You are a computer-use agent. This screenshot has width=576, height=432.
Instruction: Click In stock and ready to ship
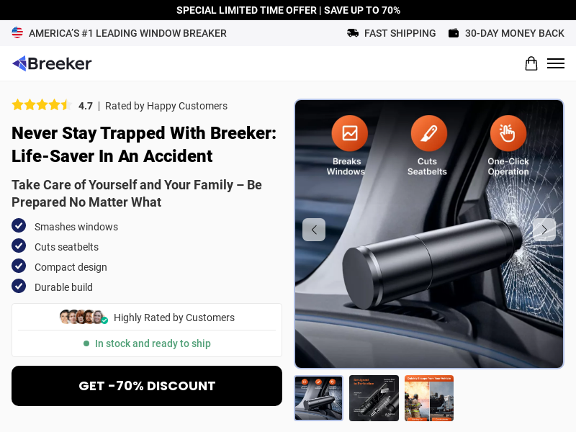click(x=153, y=343)
